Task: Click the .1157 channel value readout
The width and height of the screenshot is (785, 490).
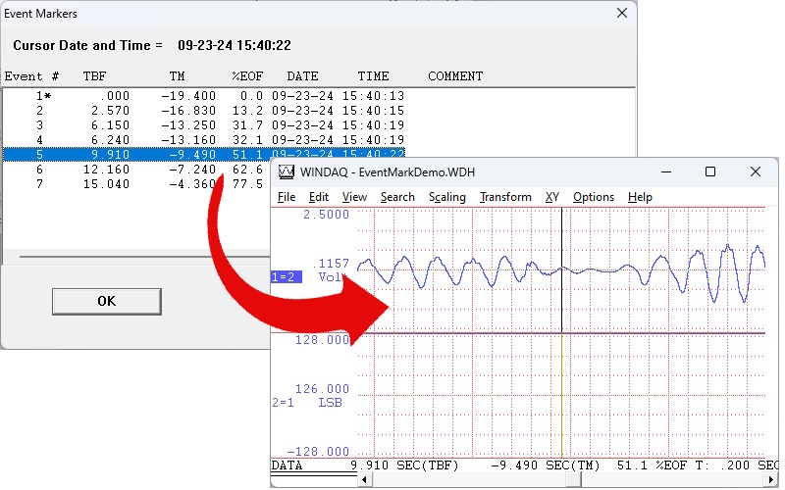Action: pyautogui.click(x=331, y=263)
